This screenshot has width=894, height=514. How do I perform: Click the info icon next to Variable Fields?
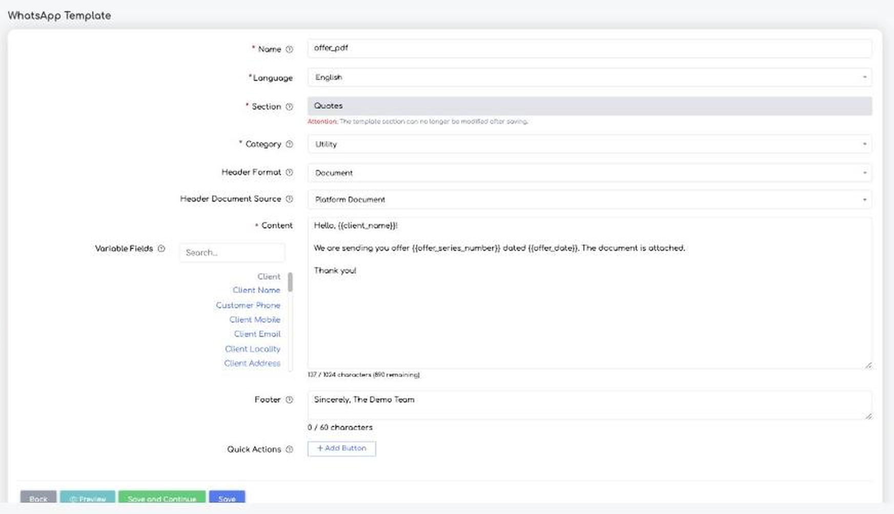(161, 248)
